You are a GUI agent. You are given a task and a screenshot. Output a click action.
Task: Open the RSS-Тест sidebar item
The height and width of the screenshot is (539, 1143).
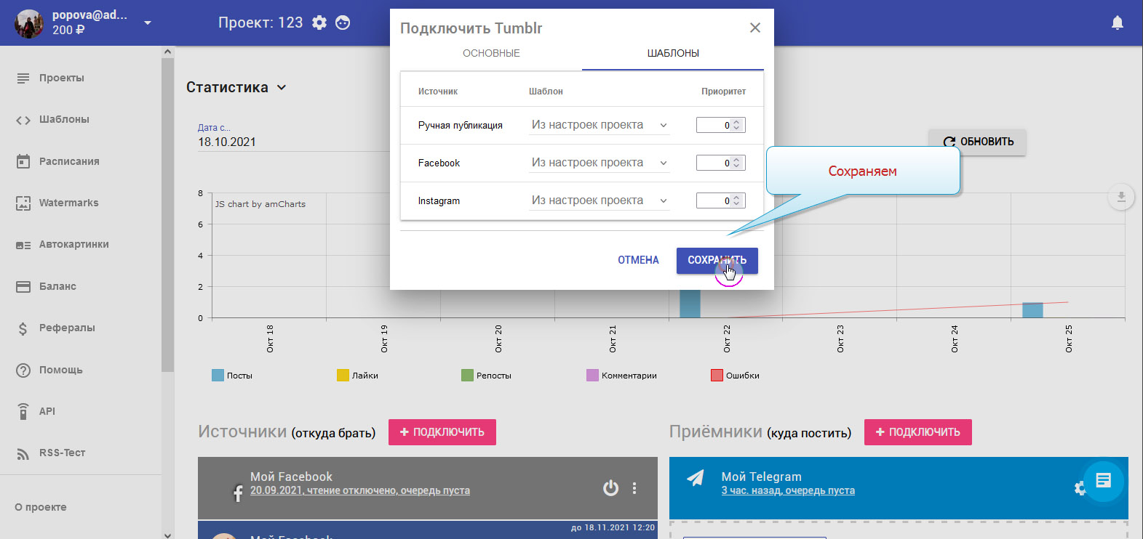pyautogui.click(x=62, y=453)
